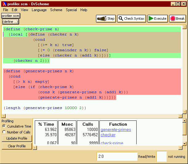The width and height of the screenshot is (188, 164).
Task: Select the Number of Calls radio button
Action: click(x=4, y=132)
